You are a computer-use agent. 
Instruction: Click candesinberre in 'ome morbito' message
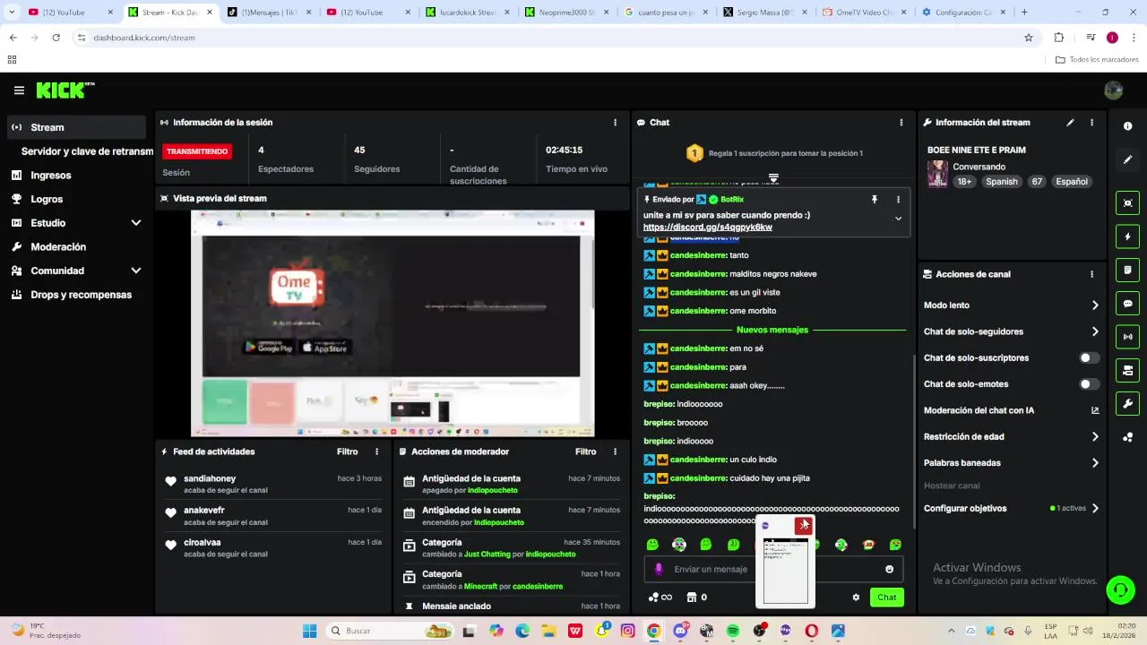pyautogui.click(x=698, y=311)
